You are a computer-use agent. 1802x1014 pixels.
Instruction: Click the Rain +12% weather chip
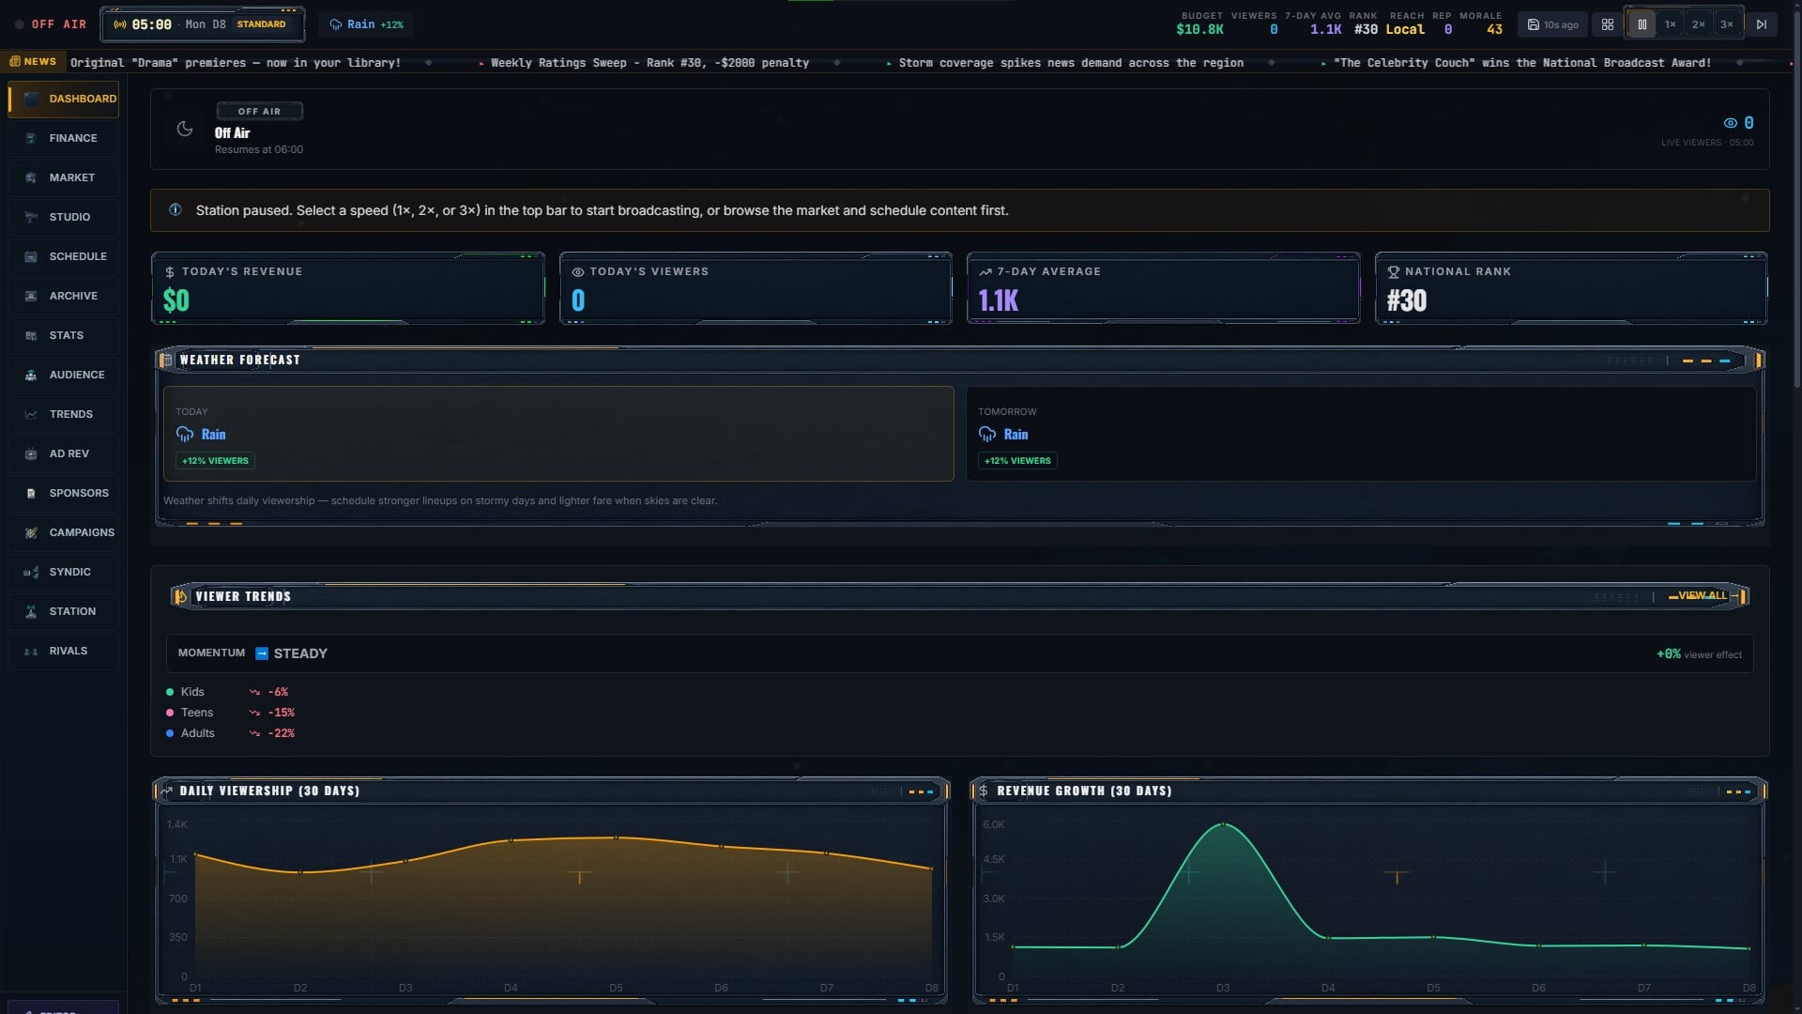[x=366, y=24]
